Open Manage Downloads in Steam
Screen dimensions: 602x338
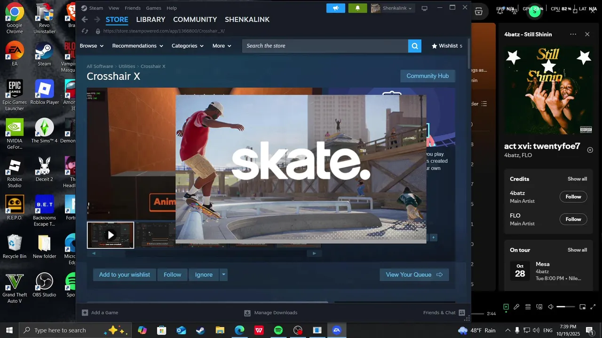[271, 313]
